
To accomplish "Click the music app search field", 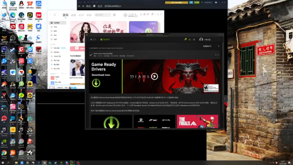I will point(103,15).
